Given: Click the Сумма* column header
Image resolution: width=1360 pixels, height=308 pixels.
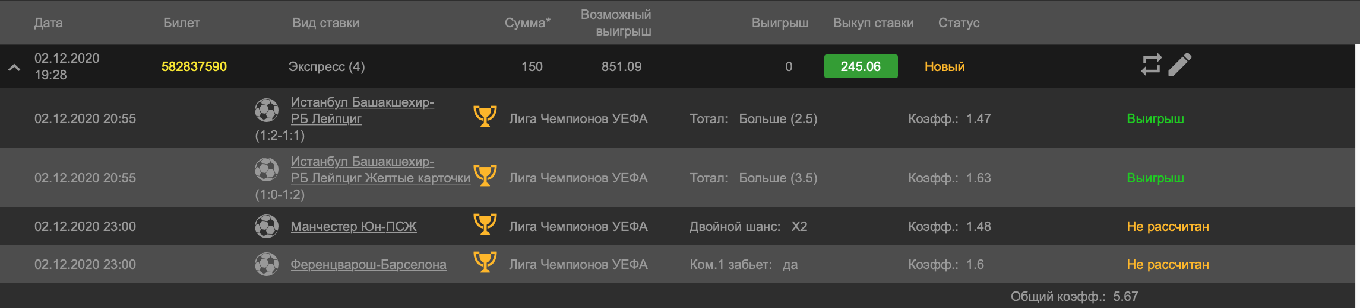Looking at the screenshot, I should coord(527,23).
